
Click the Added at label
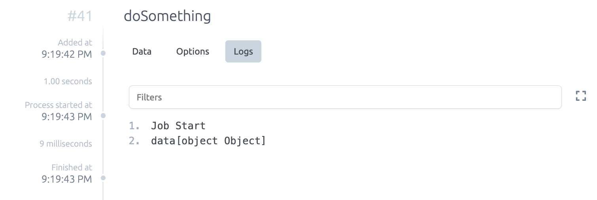[x=75, y=43]
